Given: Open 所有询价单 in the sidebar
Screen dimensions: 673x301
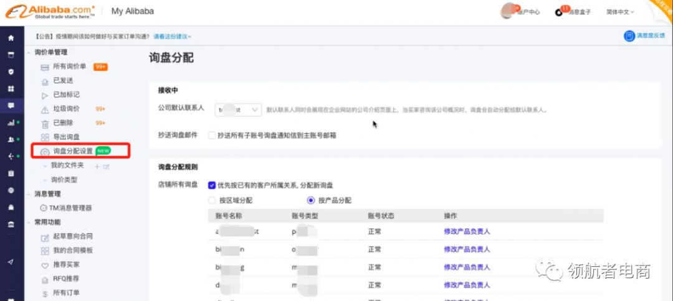Looking at the screenshot, I should tap(69, 67).
